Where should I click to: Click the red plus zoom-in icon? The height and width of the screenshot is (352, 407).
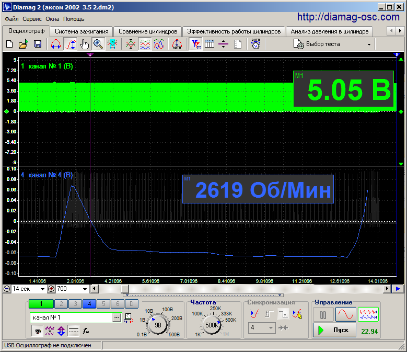point(51,289)
